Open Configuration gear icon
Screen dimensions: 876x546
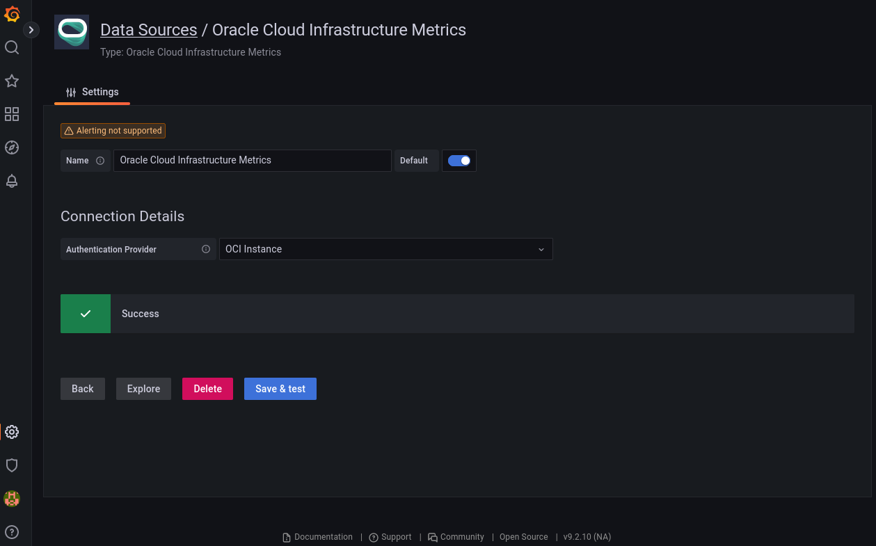point(12,432)
